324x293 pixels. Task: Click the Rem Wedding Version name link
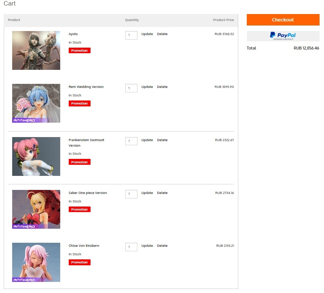[x=86, y=87]
